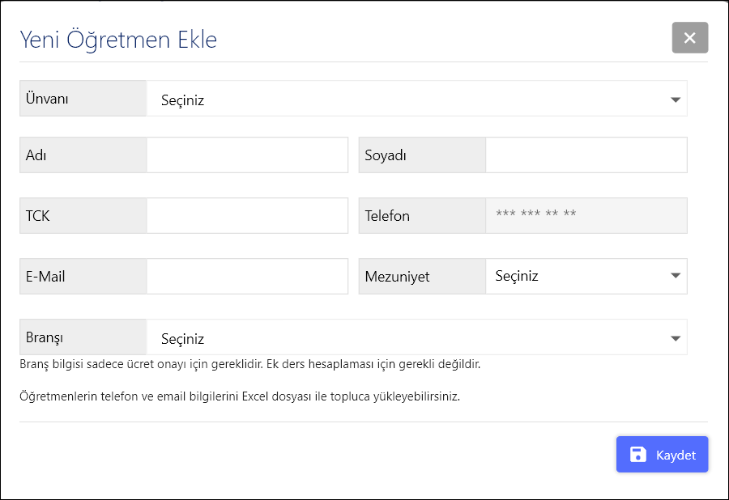Select the TCK input box

click(x=247, y=216)
